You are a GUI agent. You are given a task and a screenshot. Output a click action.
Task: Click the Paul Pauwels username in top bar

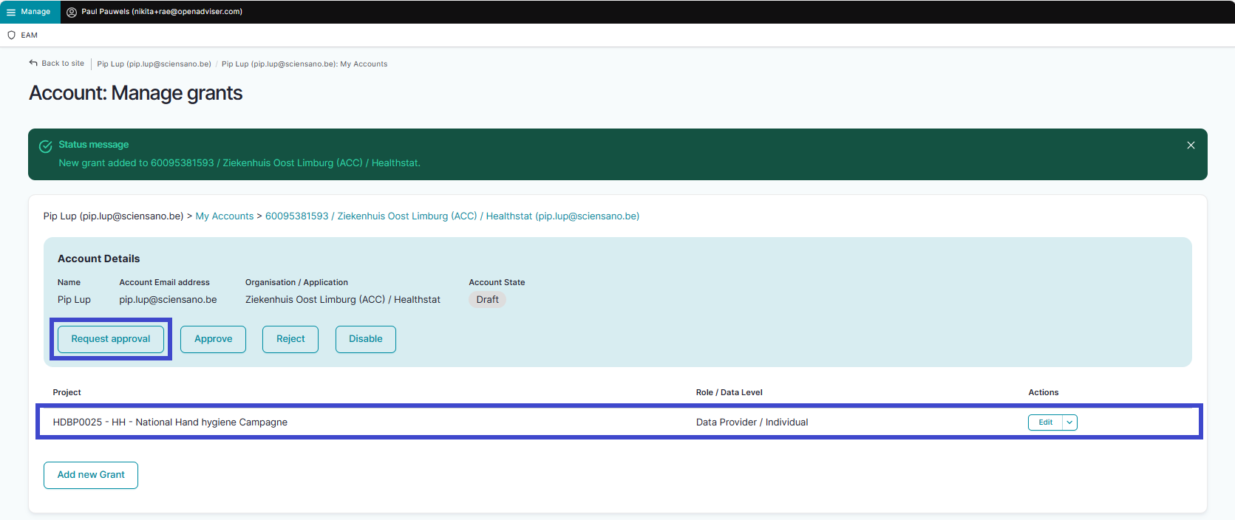click(x=162, y=12)
